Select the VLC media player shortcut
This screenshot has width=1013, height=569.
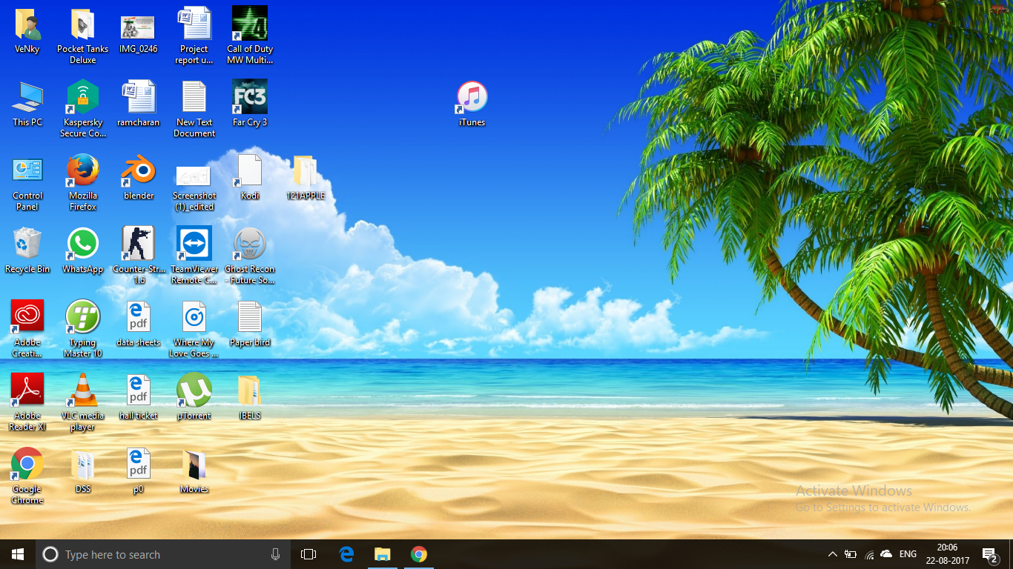[x=83, y=402]
